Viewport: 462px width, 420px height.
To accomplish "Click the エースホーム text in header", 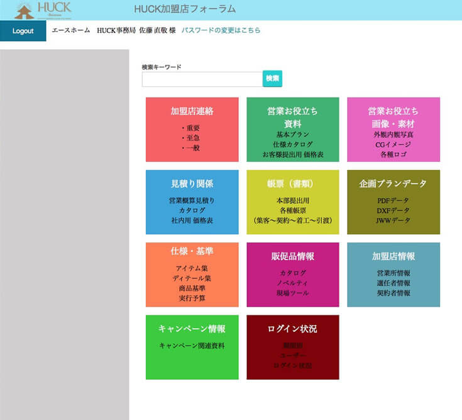I will point(70,30).
